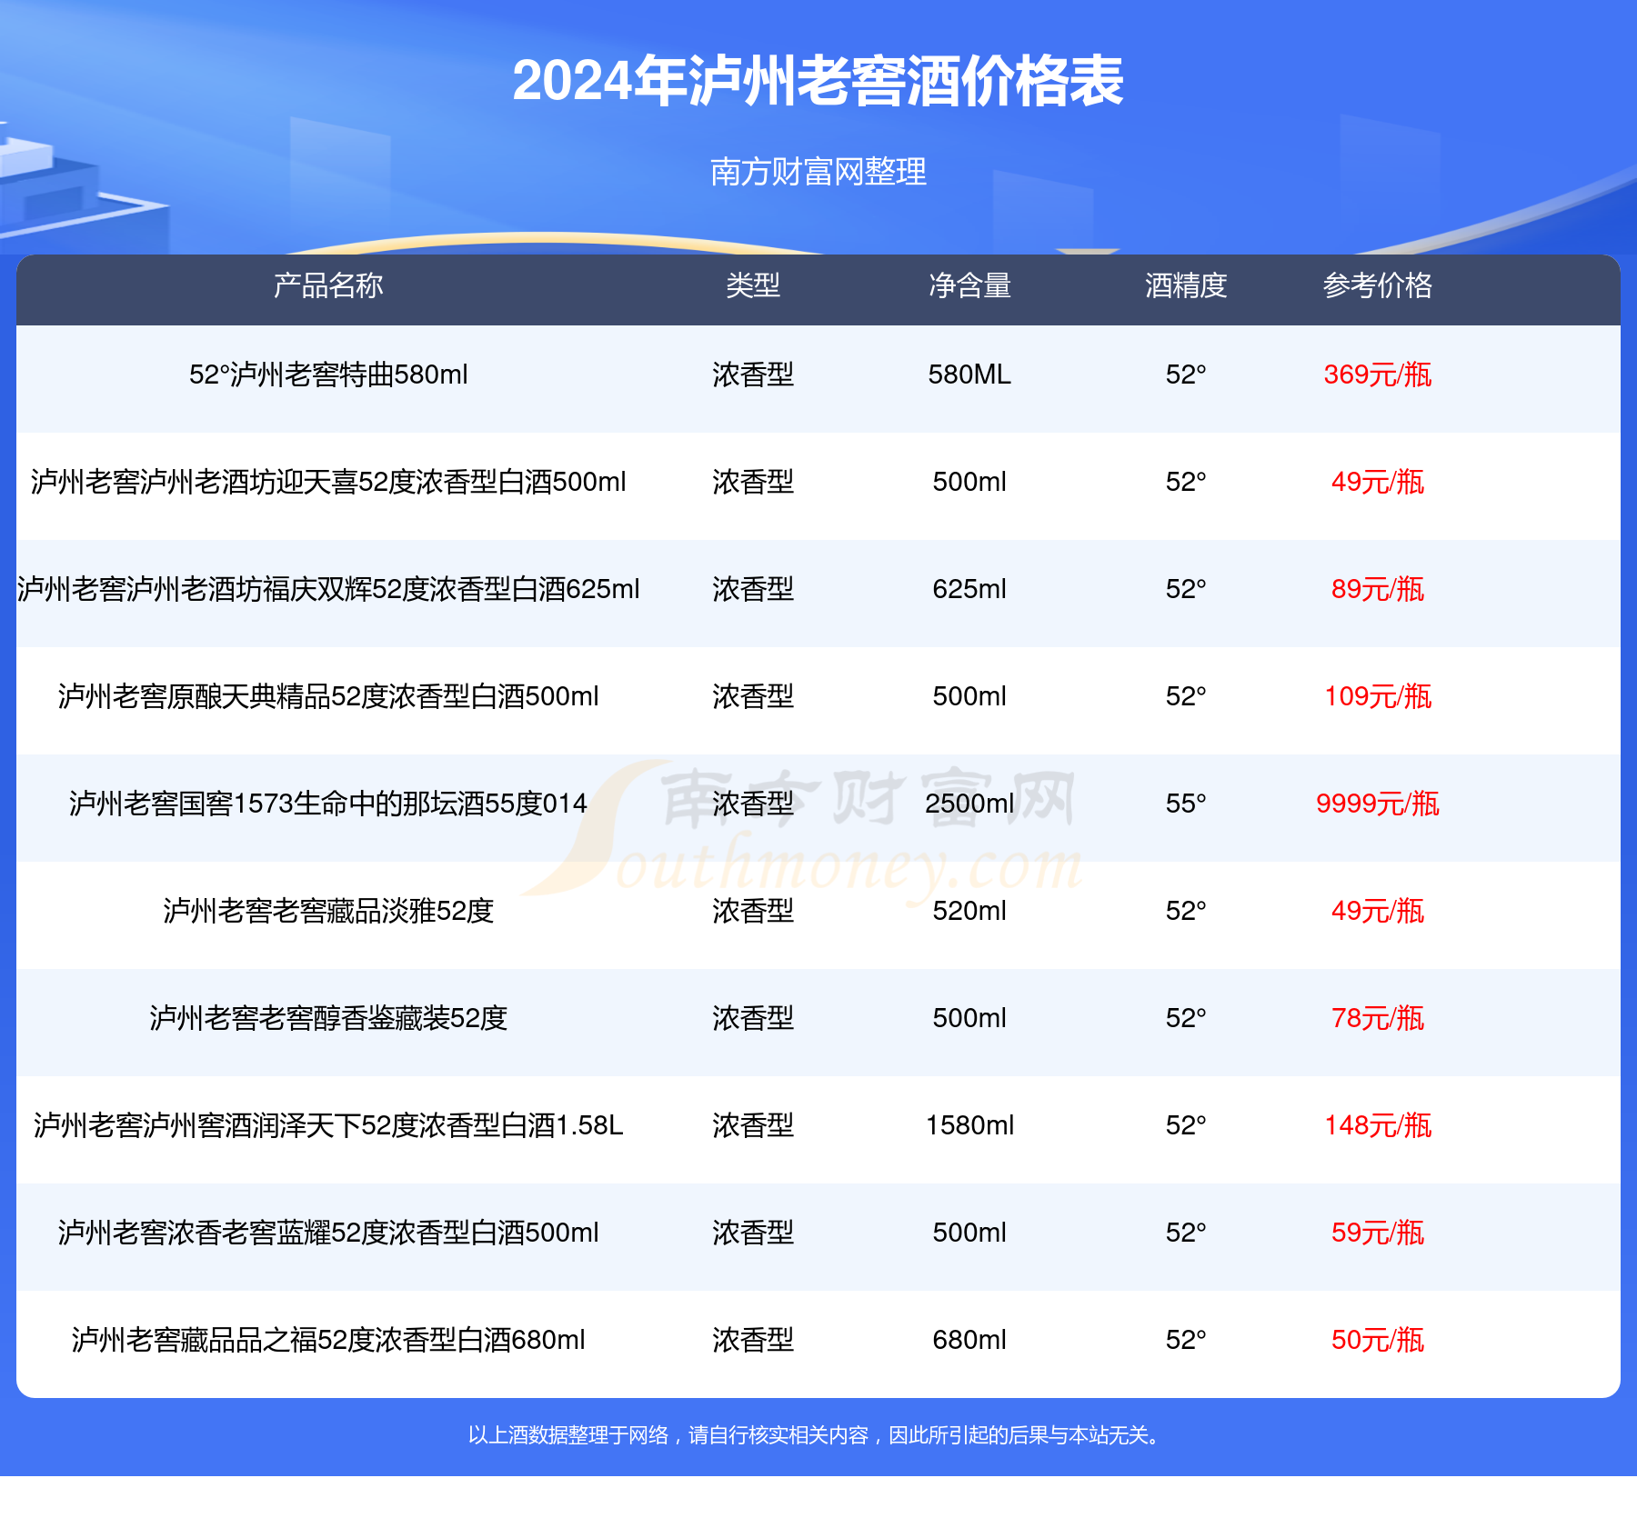Click the 580ML net content cell
1637x1518 pixels.
click(x=969, y=375)
